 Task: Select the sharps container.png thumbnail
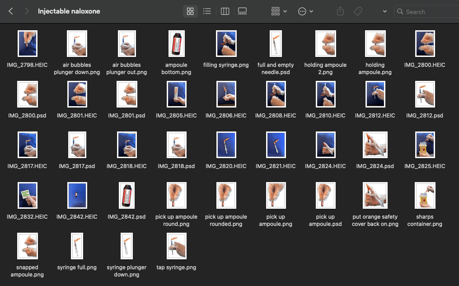425,195
